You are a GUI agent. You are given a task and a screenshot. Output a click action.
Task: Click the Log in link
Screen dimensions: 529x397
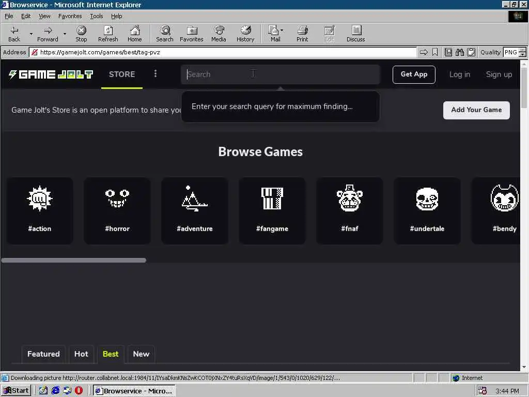pyautogui.click(x=459, y=74)
